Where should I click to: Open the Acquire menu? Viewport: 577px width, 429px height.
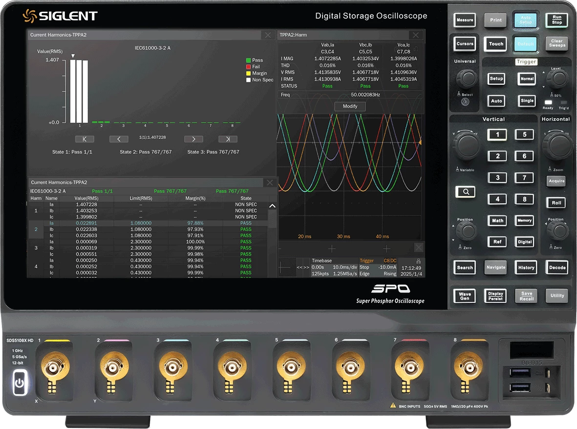[556, 181]
